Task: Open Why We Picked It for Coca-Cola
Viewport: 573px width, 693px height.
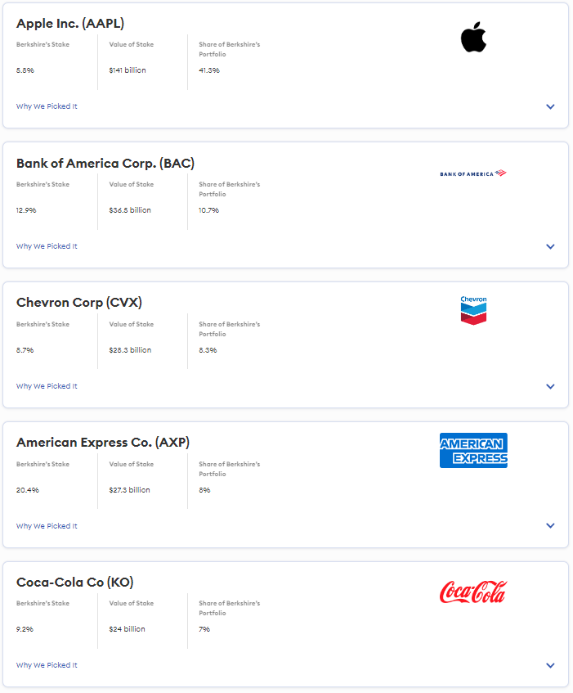Action: [47, 666]
